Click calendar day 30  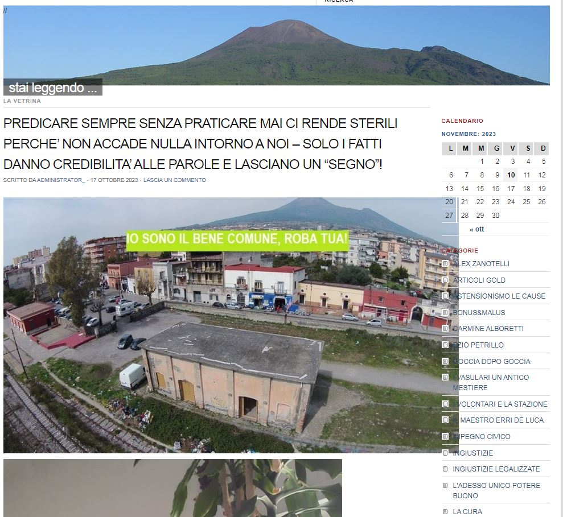point(495,216)
